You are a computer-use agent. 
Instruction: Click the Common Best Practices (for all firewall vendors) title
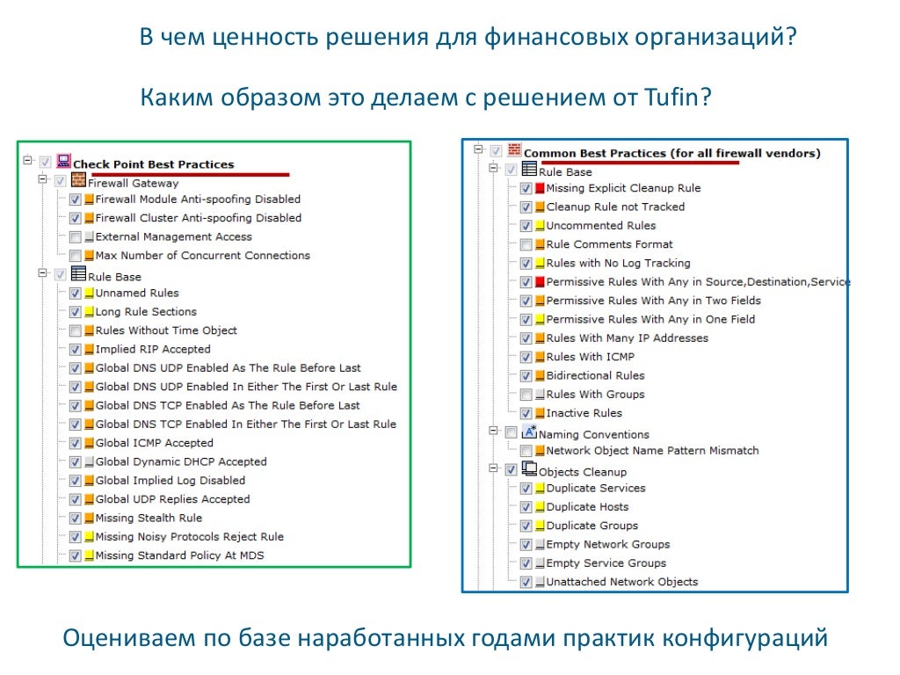tap(672, 153)
